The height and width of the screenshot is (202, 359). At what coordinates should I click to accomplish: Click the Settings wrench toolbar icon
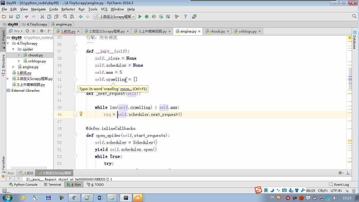click(x=177, y=17)
